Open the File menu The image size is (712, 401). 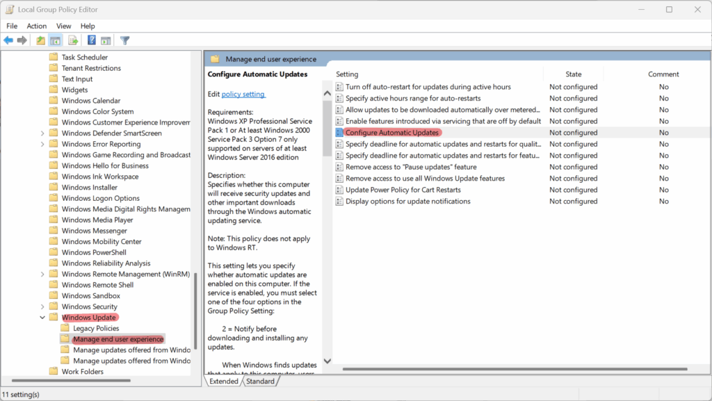pyautogui.click(x=12, y=26)
